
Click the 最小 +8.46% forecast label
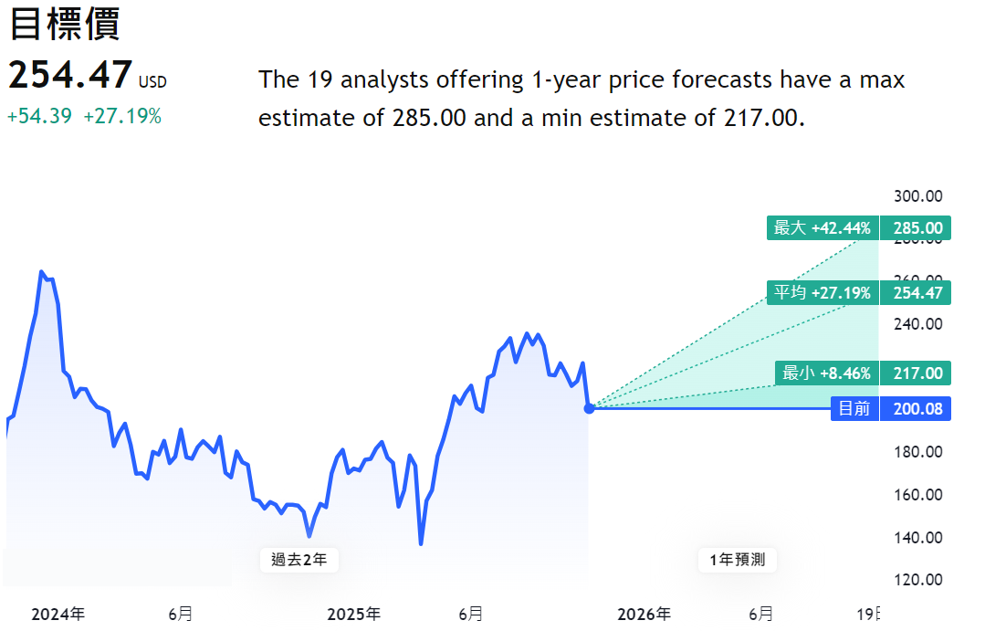(x=826, y=373)
